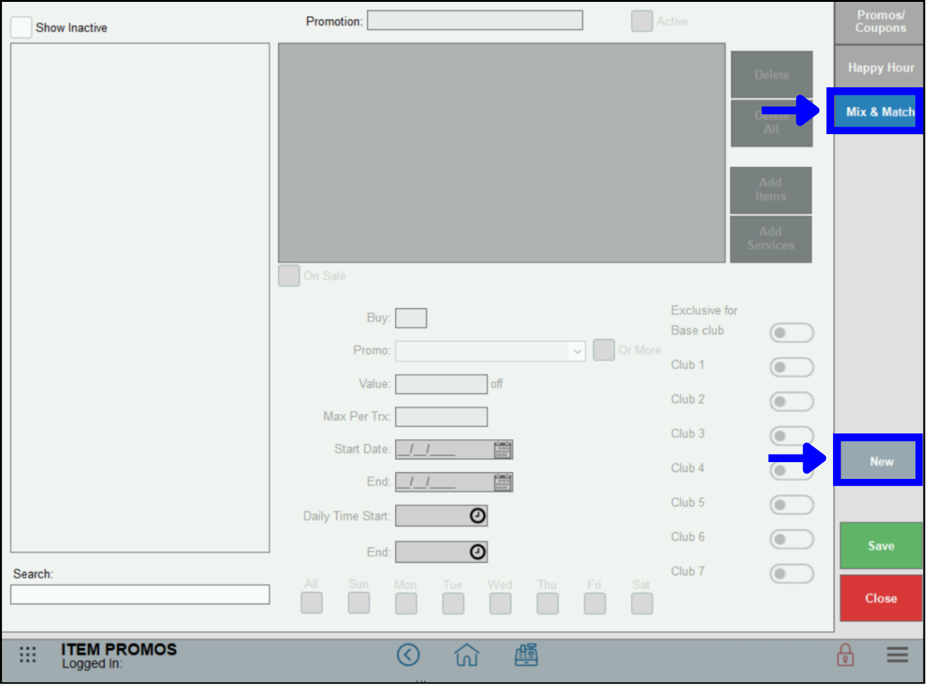Click inside the Search field
Screen dimensions: 926x686
pyautogui.click(x=139, y=594)
